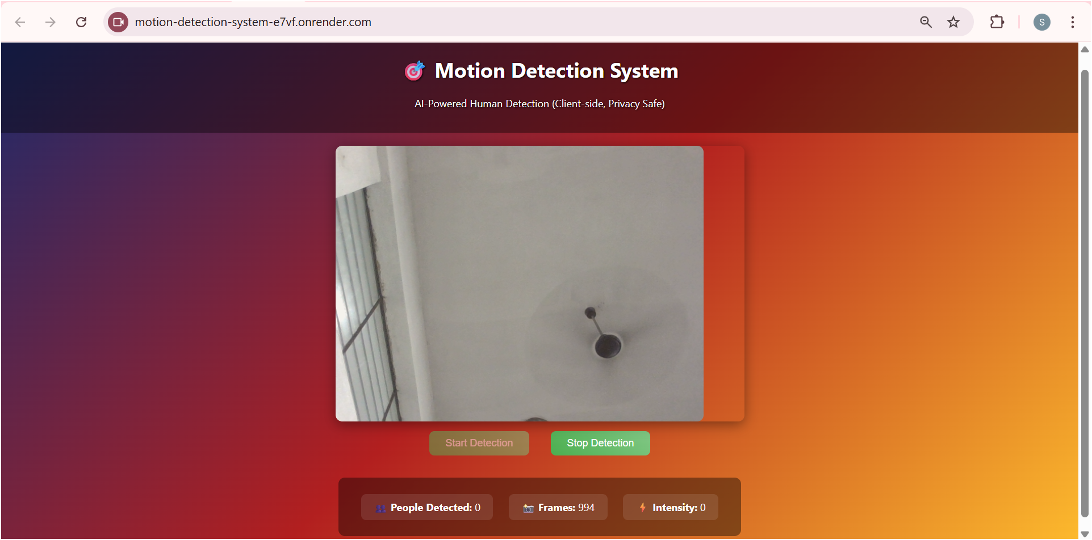Click the Frames counter card
This screenshot has height=540, width=1092.
pyautogui.click(x=558, y=507)
